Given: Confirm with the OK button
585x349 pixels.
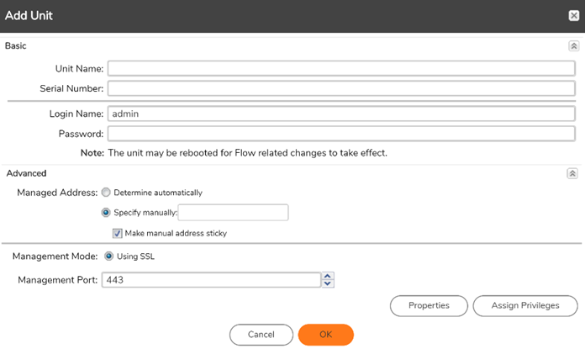Looking at the screenshot, I should (x=325, y=335).
